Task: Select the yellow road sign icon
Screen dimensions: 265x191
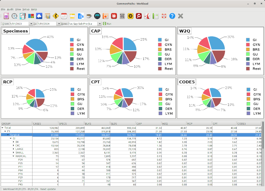Action: coord(55,16)
